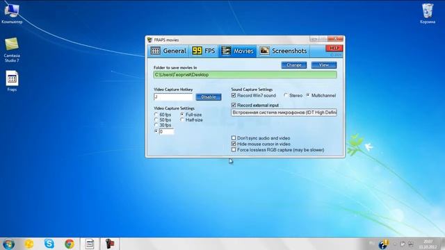
Task: Open Google Chrome from the taskbar
Action: (x=70, y=244)
